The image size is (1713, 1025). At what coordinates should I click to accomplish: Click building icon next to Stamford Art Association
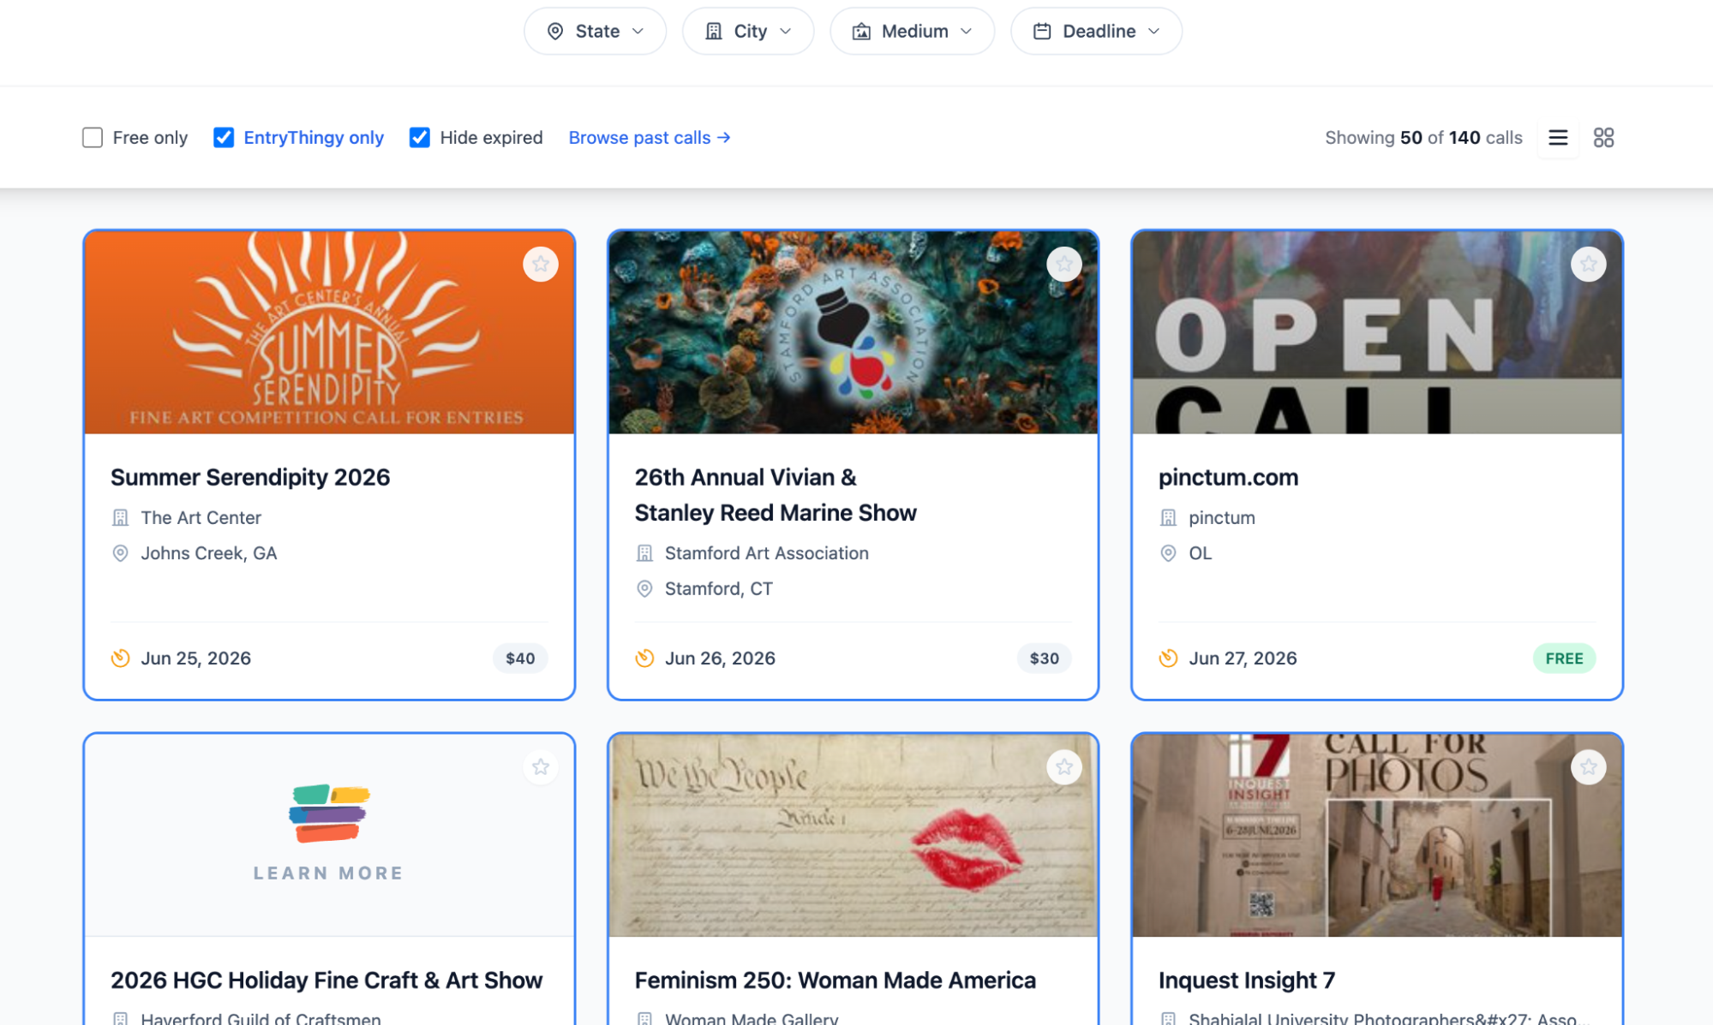(x=644, y=553)
